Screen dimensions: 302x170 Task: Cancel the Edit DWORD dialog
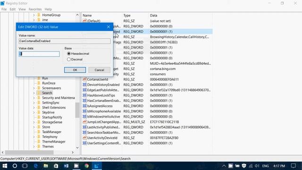point(99,70)
